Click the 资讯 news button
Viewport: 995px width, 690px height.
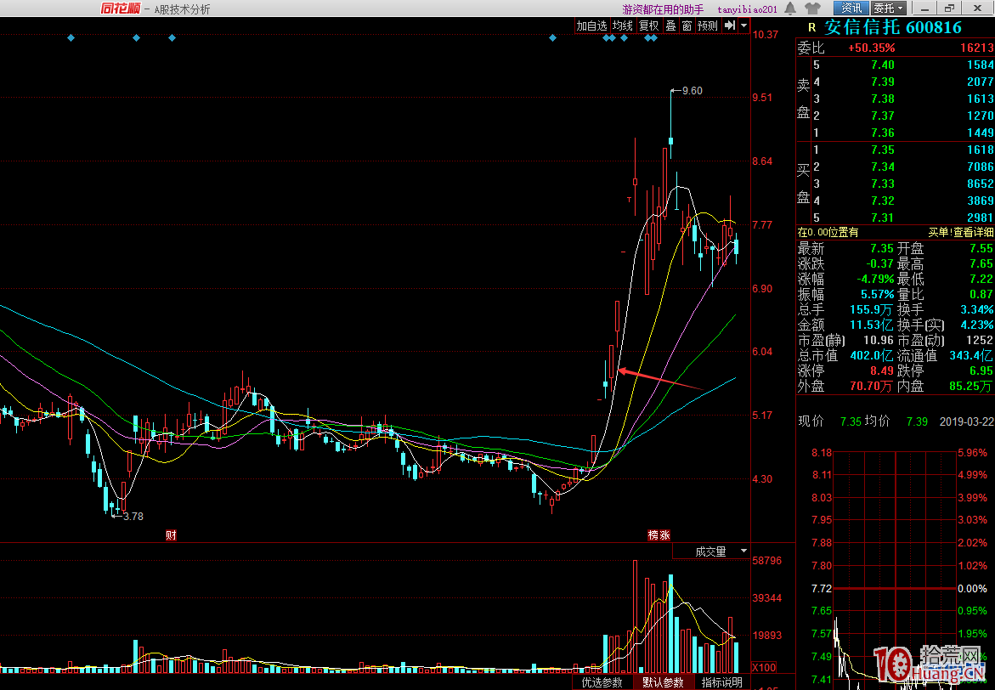(851, 8)
